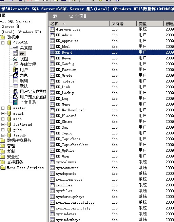
Task: Open the 安全性 folder icon
Action: [x=3, y=157]
